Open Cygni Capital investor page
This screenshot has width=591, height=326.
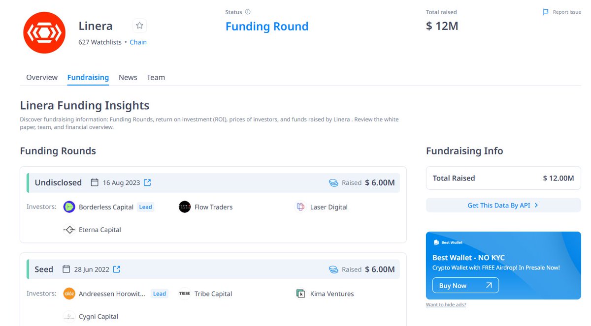(x=98, y=316)
